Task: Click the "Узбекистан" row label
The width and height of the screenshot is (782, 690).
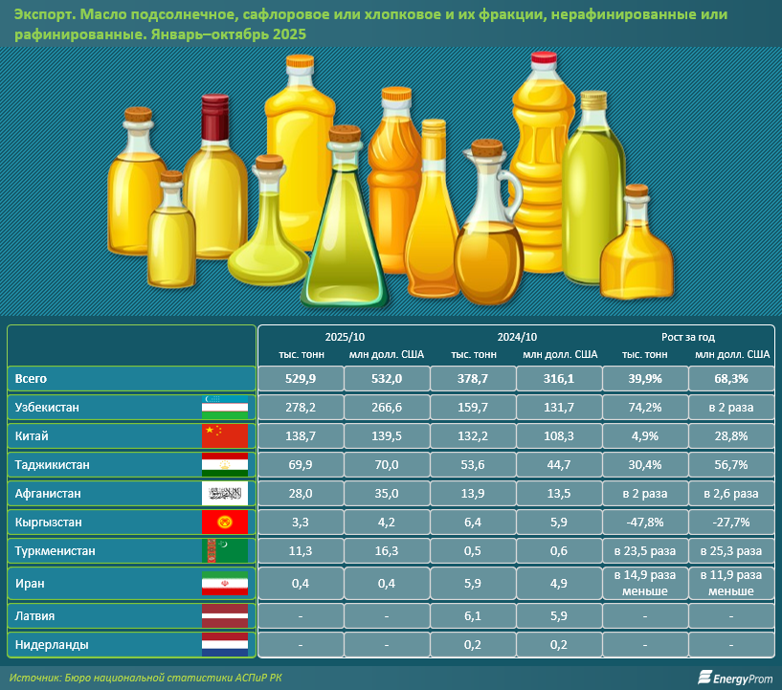Action: pos(47,408)
